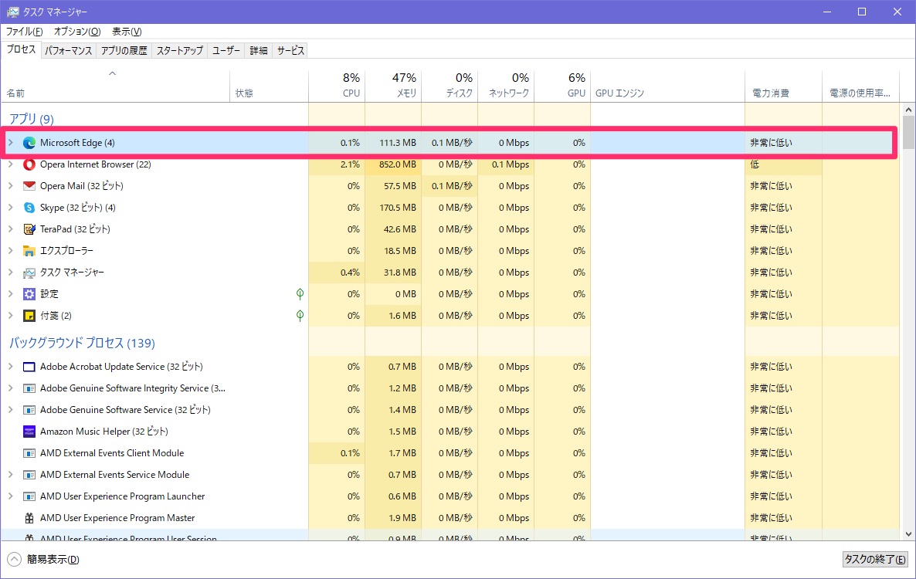Viewport: 916px width, 579px height.
Task: Select the Adobe Genuine Software Service row name
Action: pyautogui.click(x=125, y=410)
